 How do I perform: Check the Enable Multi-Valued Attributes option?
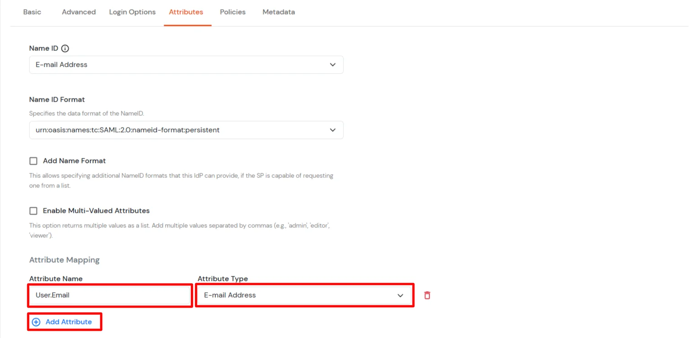pos(33,211)
